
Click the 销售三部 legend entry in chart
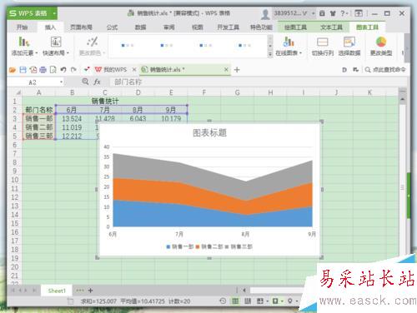point(239,246)
